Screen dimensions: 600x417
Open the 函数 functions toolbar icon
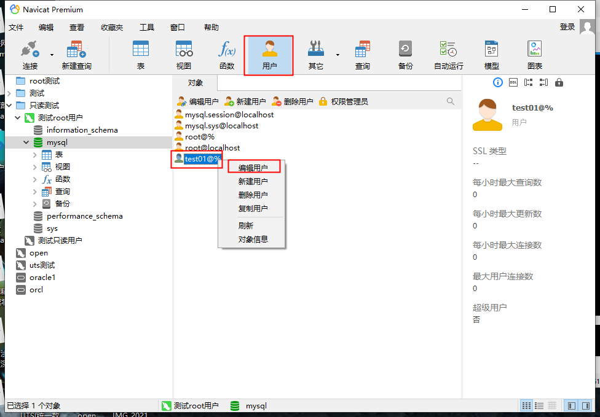227,55
